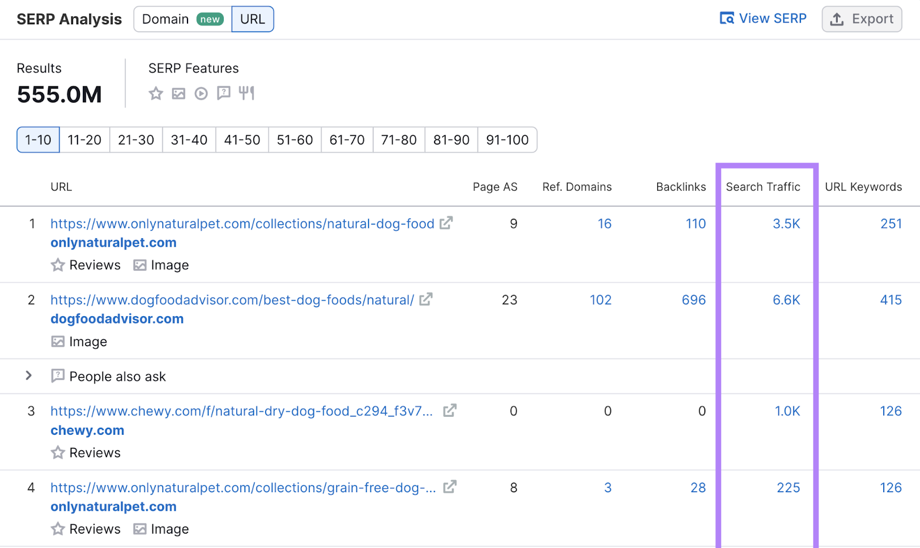
Task: Click Backlinks value 110
Action: (696, 224)
